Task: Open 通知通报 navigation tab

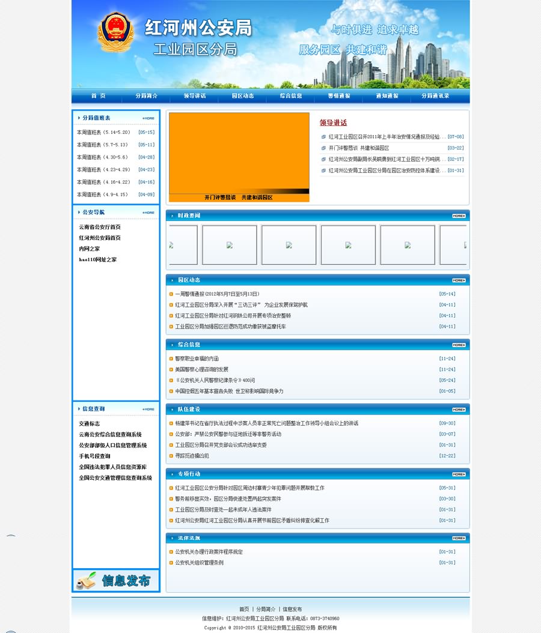Action: coord(387,95)
